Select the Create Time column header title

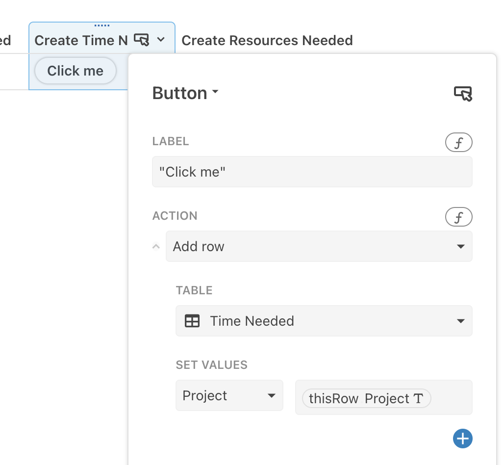click(81, 40)
